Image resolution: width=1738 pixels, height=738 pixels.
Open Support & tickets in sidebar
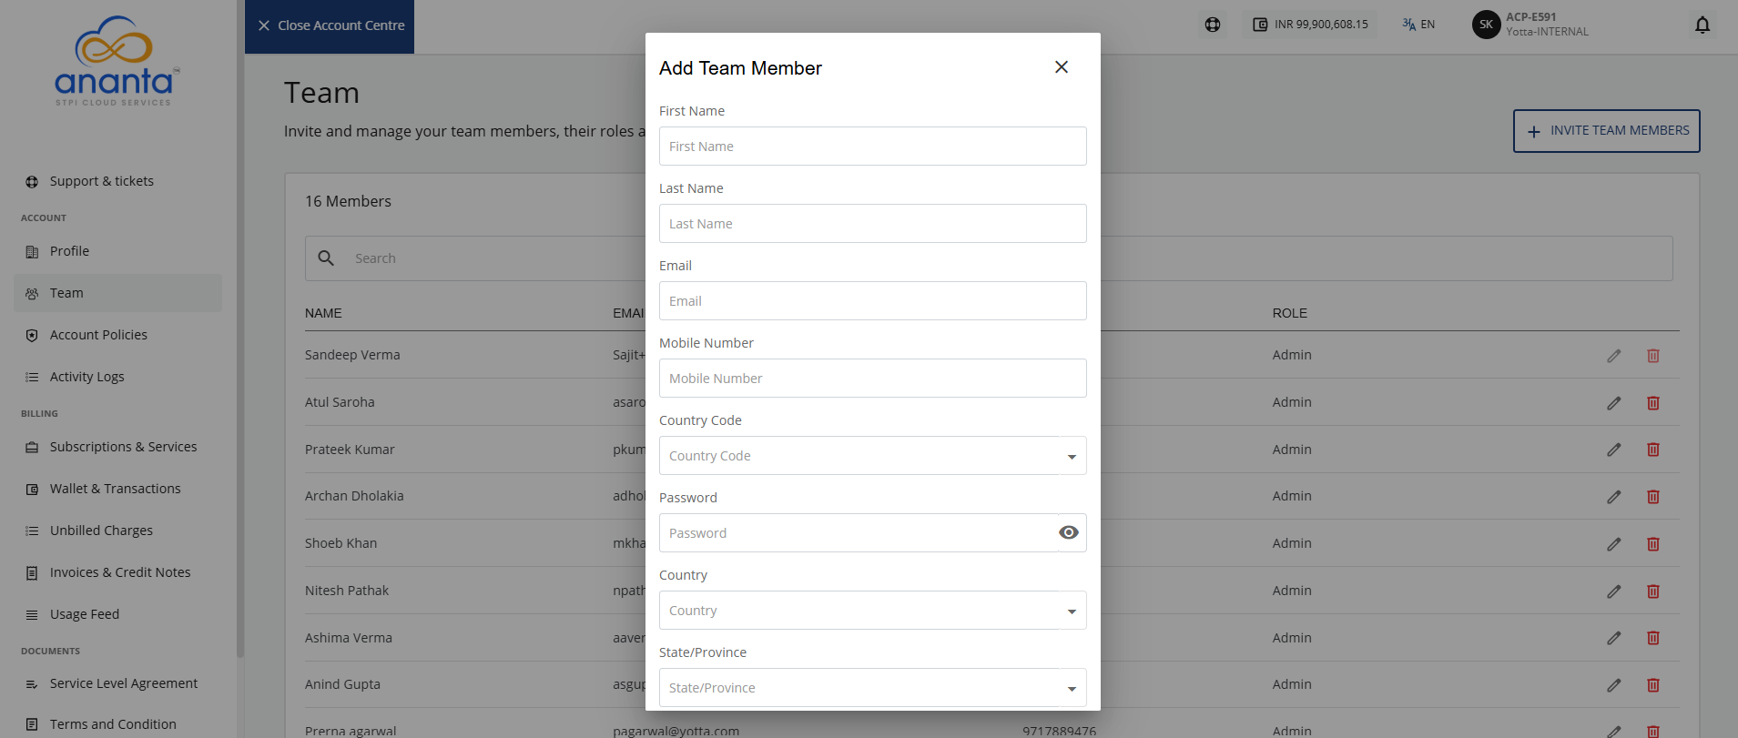(x=117, y=181)
